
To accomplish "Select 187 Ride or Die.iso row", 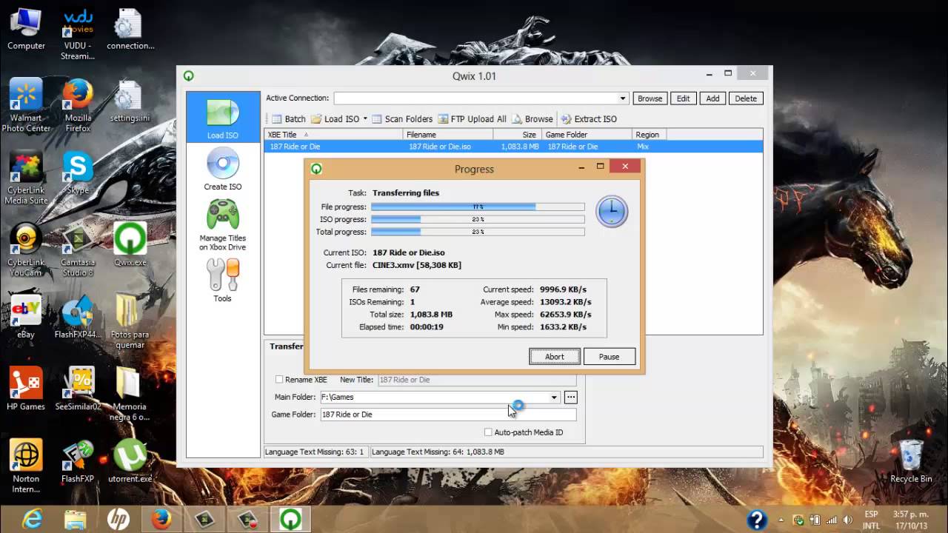I will pos(513,147).
